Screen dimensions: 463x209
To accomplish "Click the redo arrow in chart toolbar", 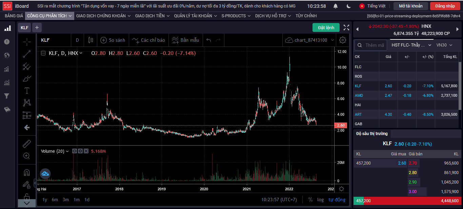I will (218, 40).
